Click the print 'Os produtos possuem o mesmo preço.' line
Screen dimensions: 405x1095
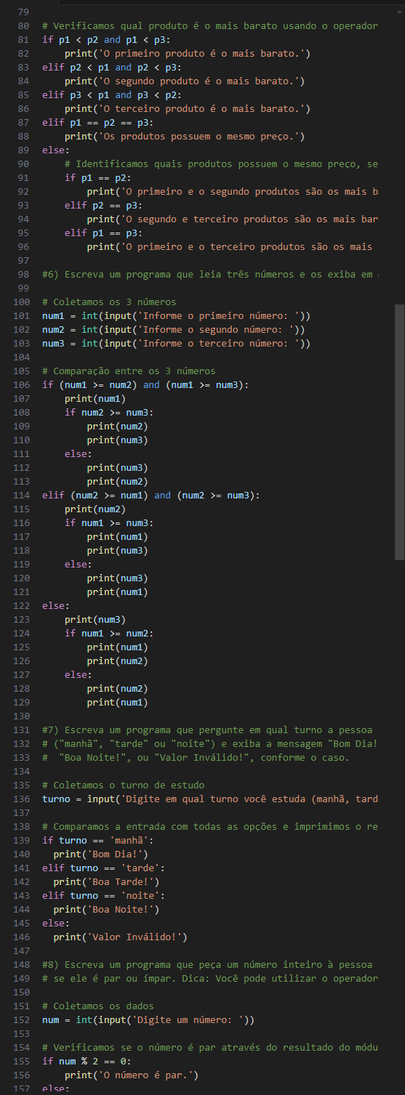pos(184,136)
